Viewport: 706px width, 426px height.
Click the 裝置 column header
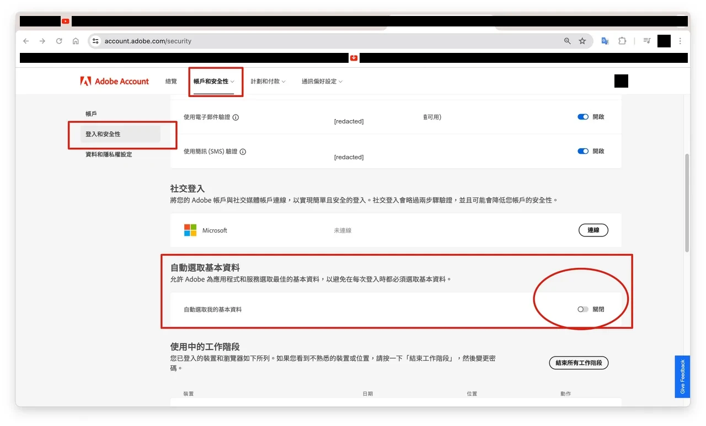pyautogui.click(x=189, y=394)
